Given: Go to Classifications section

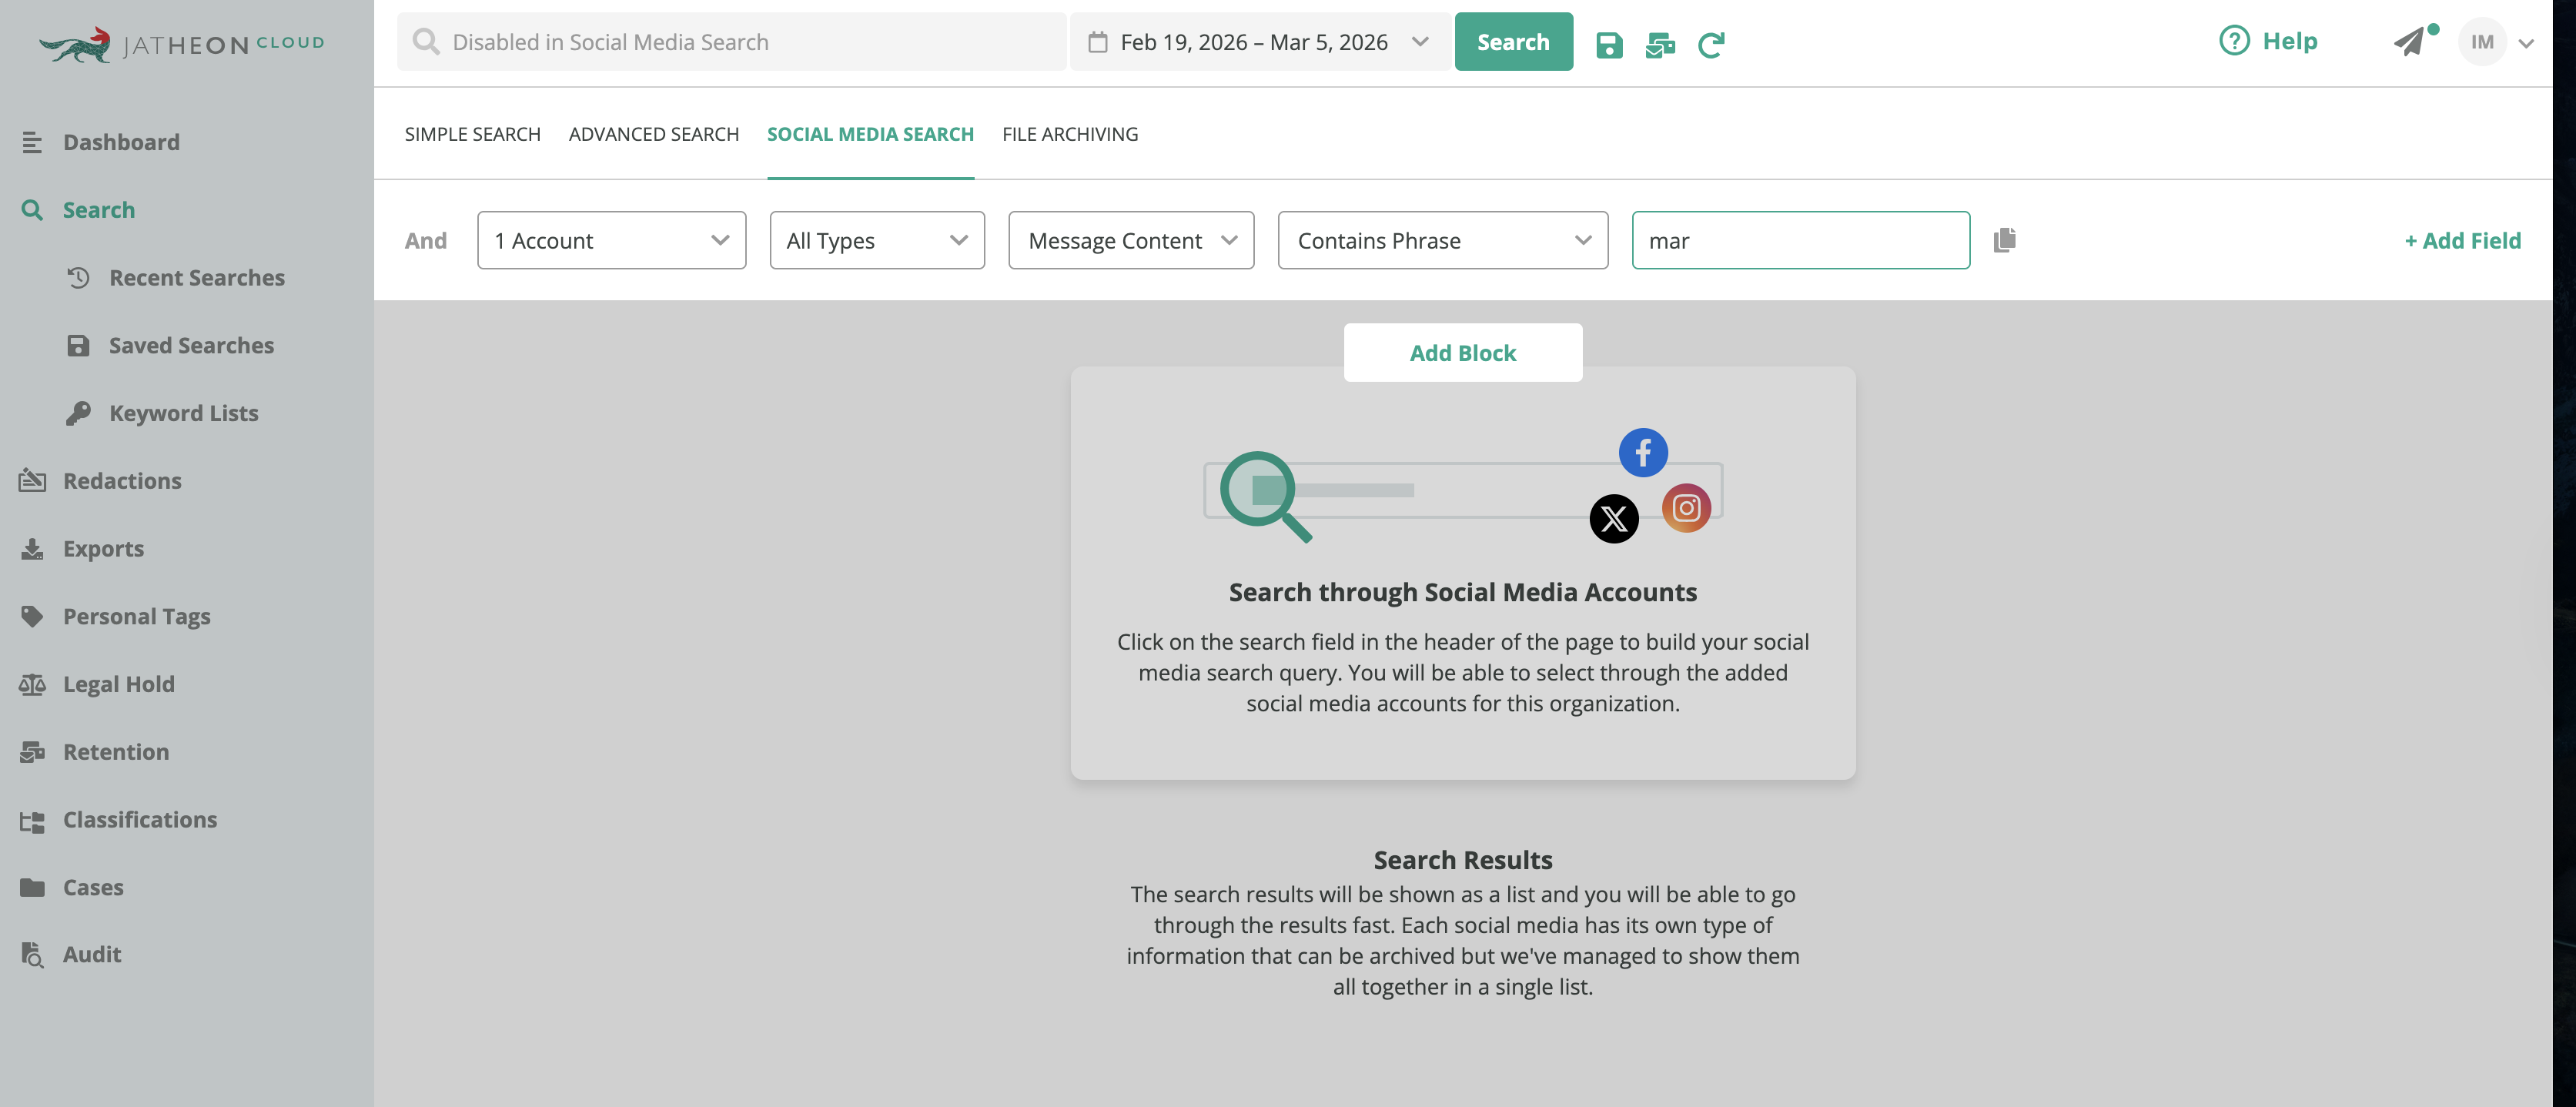Looking at the screenshot, I should click(x=140, y=820).
